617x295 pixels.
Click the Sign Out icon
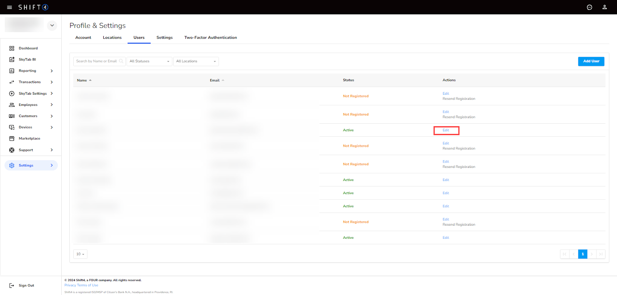[x=12, y=286]
